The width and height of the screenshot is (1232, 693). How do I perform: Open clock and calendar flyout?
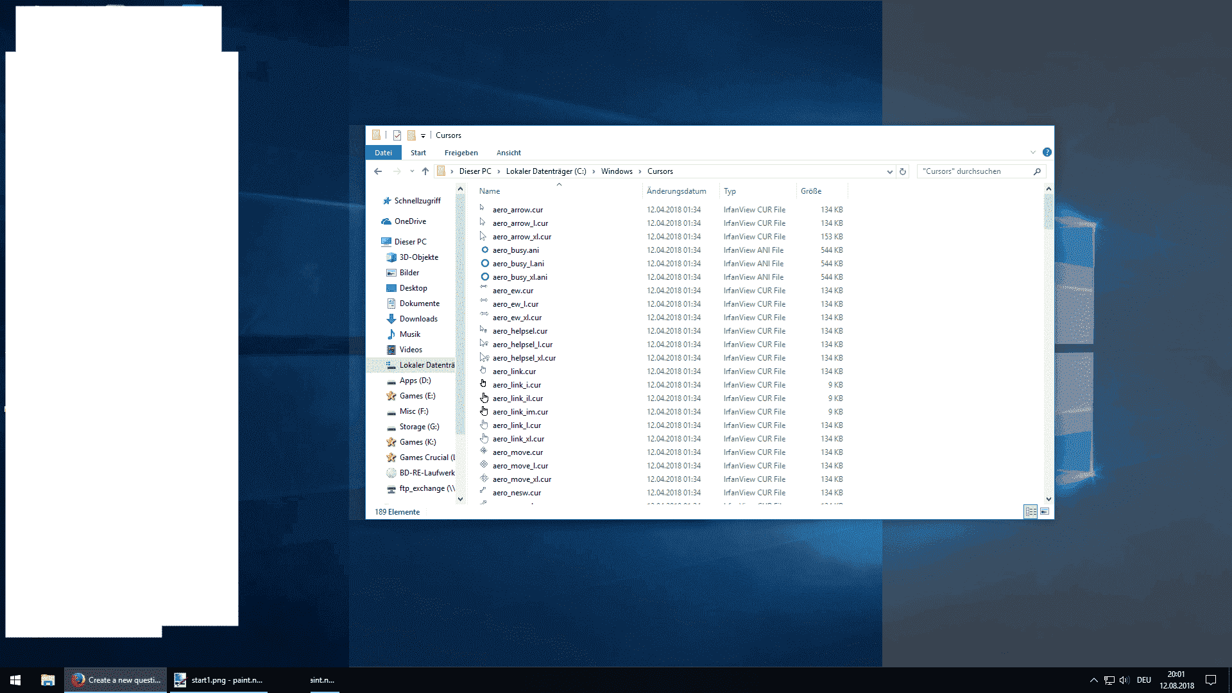pyautogui.click(x=1176, y=680)
